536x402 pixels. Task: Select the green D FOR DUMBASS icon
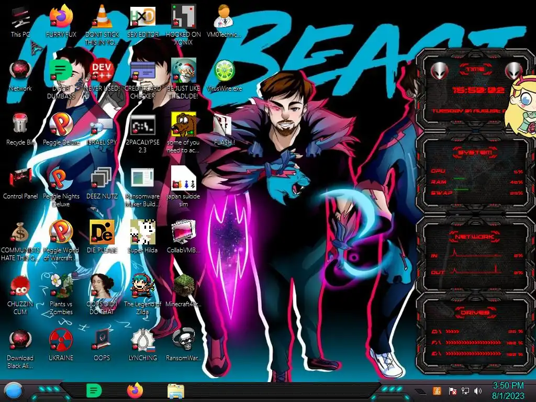[x=61, y=79]
